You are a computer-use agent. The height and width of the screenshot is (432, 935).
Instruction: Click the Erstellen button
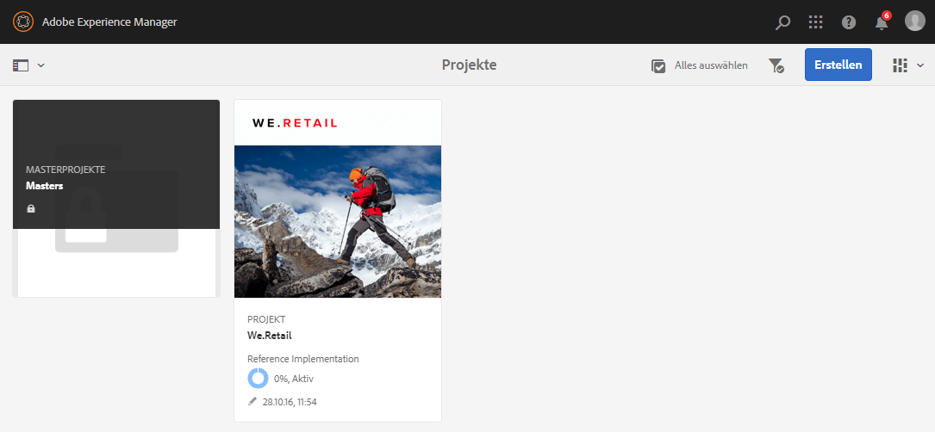pos(838,65)
